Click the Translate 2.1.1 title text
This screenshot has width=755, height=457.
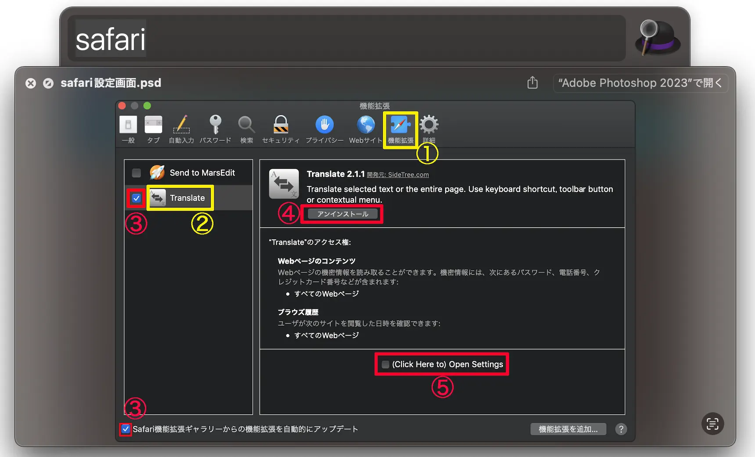pos(335,174)
